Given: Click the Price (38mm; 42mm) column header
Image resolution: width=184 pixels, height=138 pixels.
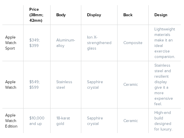Looking at the screenshot, I should click(x=36, y=15).
